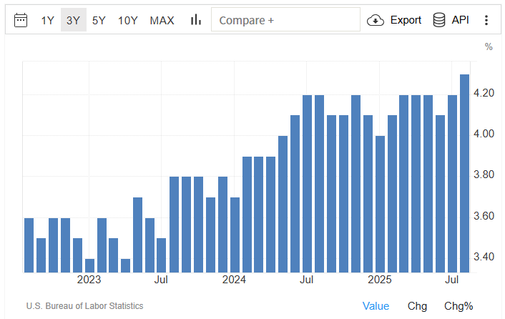Select the 1Y time range
The width and height of the screenshot is (505, 319).
(x=47, y=20)
